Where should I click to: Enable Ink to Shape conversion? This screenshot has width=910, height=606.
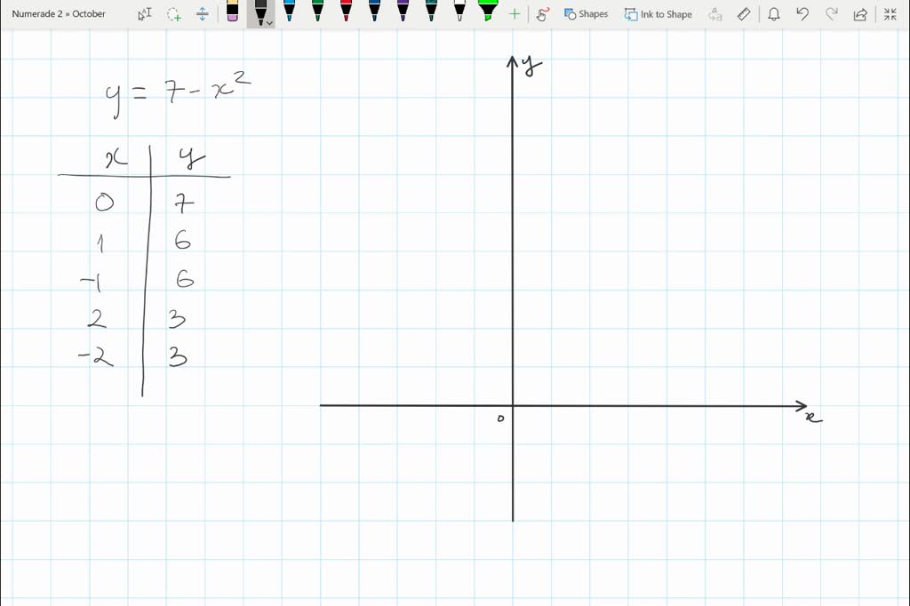point(658,13)
